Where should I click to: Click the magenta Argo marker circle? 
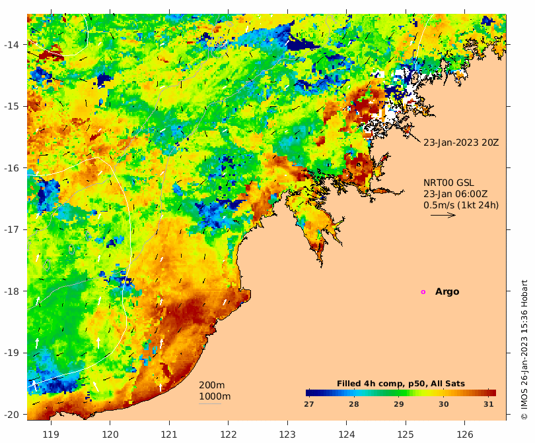423,292
